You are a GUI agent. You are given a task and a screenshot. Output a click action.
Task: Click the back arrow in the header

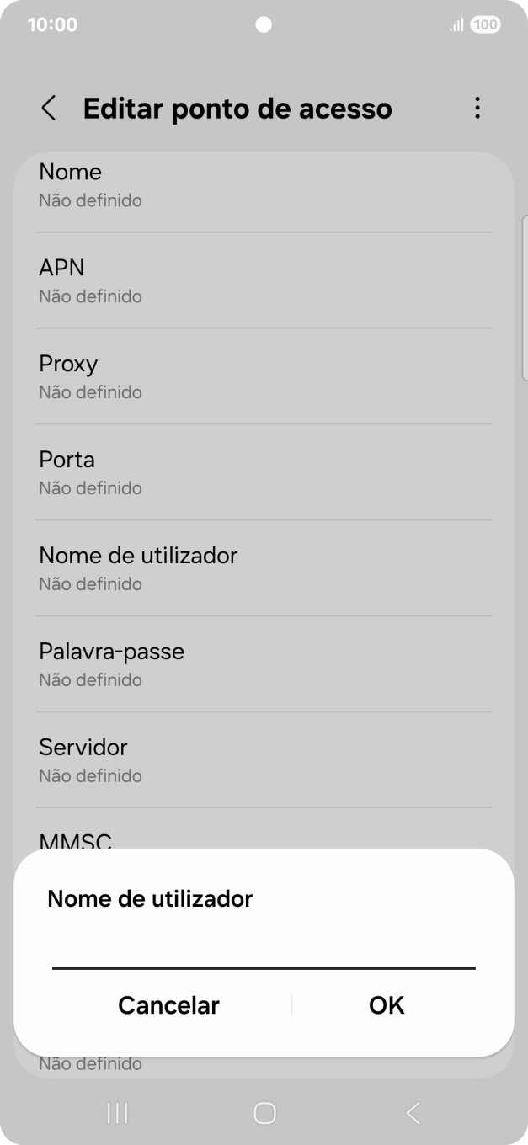(x=48, y=109)
